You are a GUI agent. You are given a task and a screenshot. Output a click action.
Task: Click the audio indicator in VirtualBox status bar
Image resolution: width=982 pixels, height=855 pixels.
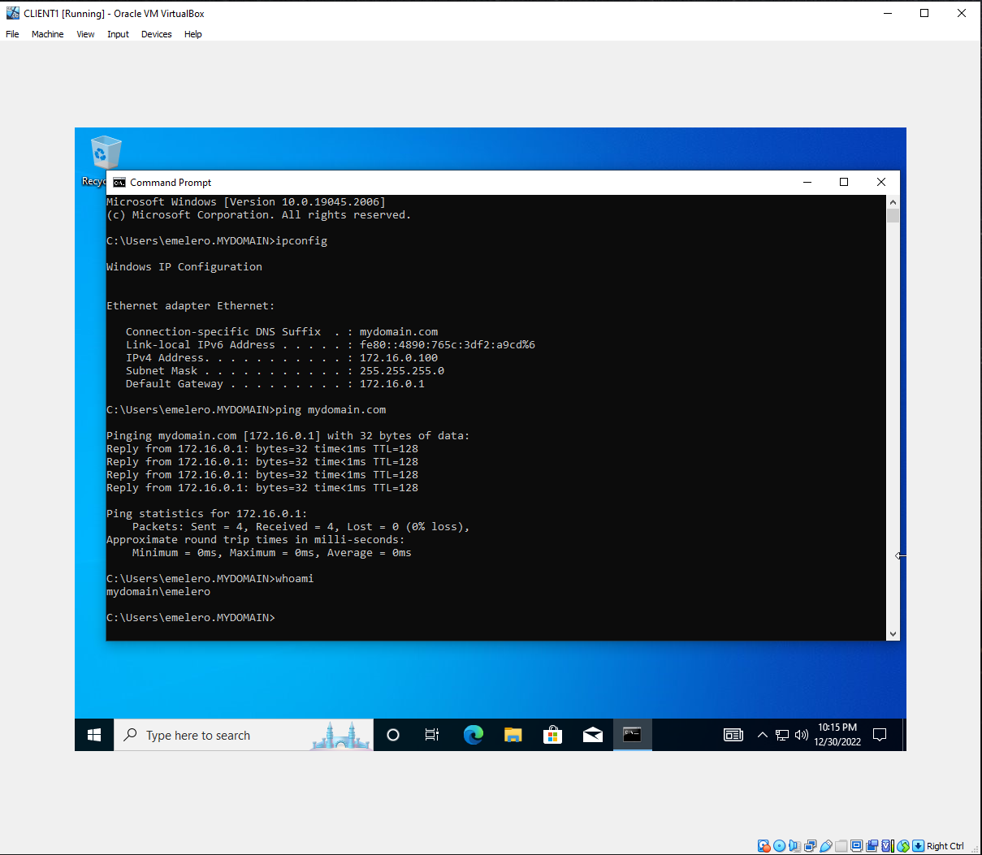794,846
